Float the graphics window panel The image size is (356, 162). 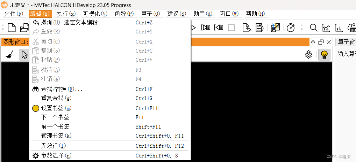321,42
